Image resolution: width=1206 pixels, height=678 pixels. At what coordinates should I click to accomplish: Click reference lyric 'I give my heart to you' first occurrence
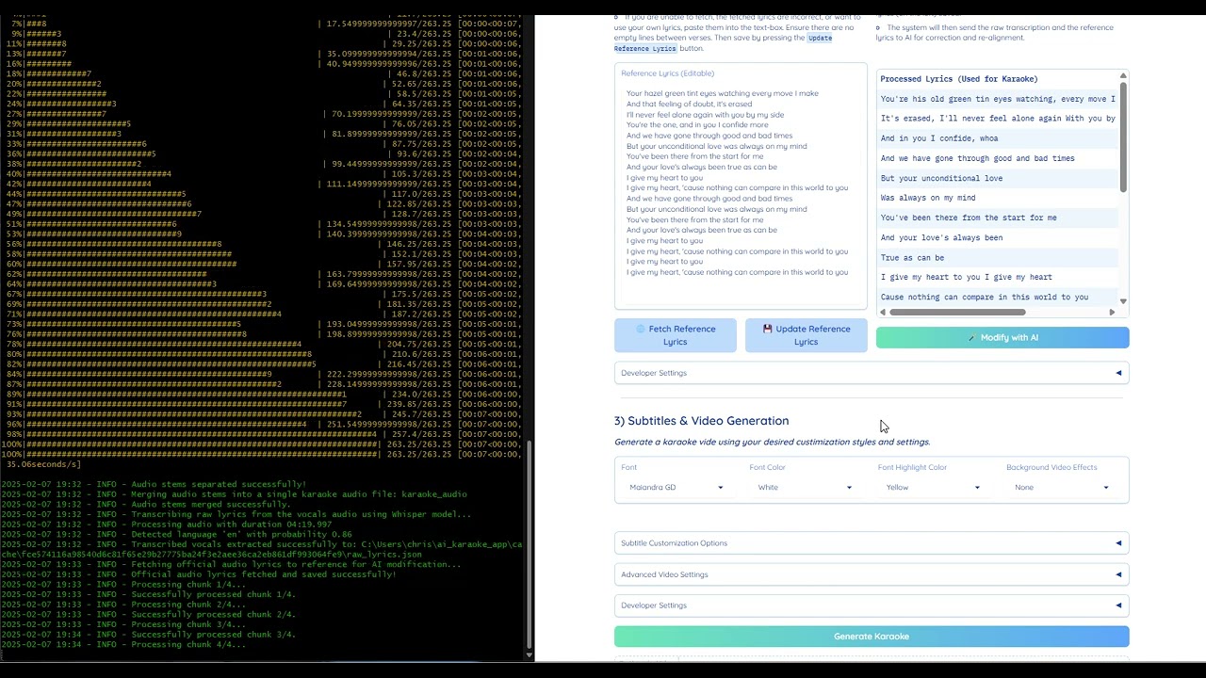[664, 178]
